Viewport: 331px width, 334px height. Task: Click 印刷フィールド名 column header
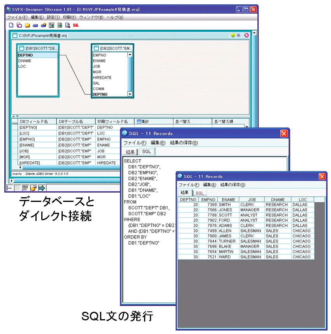tap(115, 122)
